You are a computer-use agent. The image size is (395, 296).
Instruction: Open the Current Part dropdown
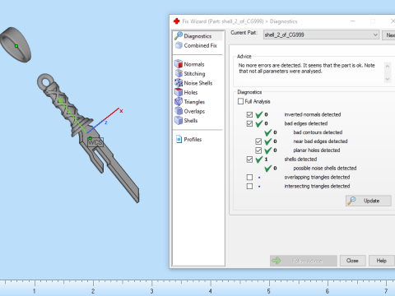pos(321,35)
